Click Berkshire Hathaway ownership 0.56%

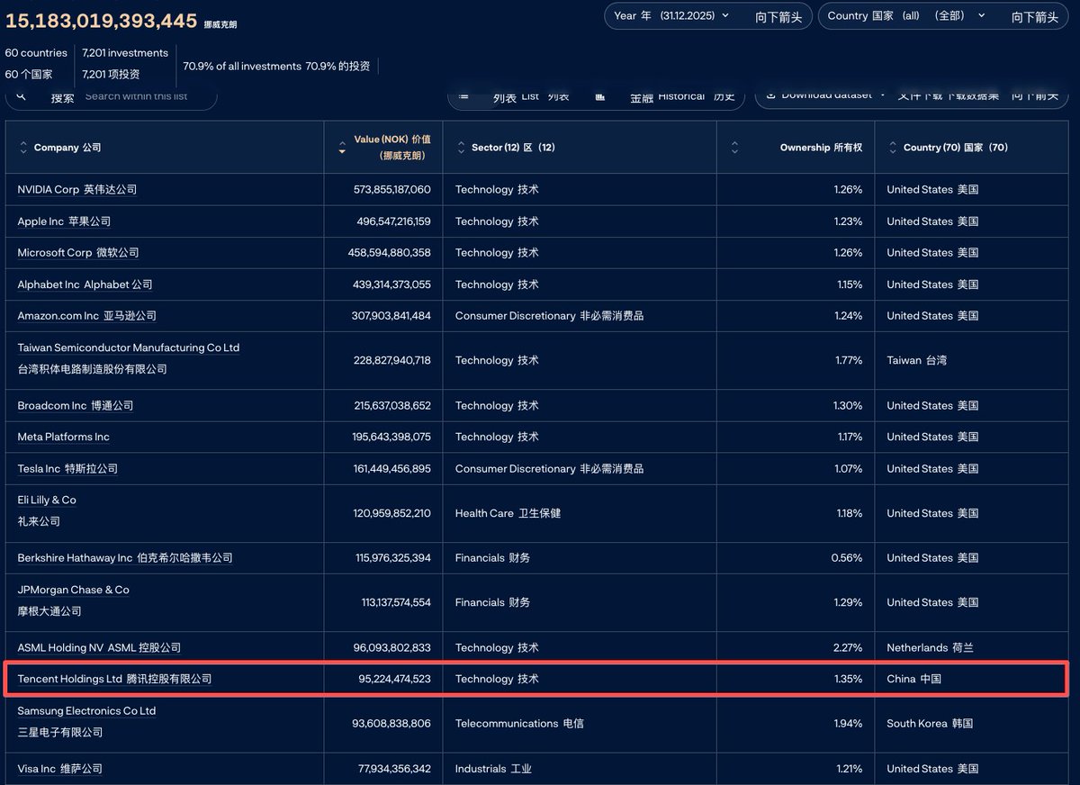pos(847,558)
